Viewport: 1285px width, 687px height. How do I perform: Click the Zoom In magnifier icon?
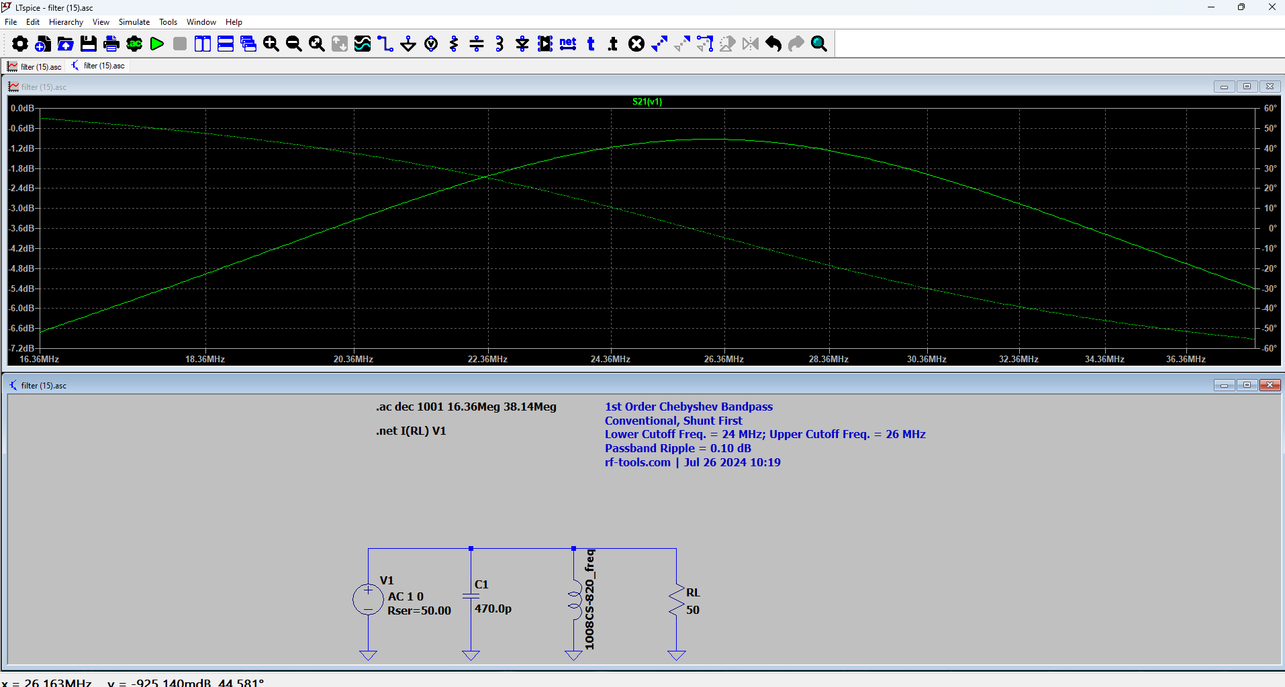(271, 44)
